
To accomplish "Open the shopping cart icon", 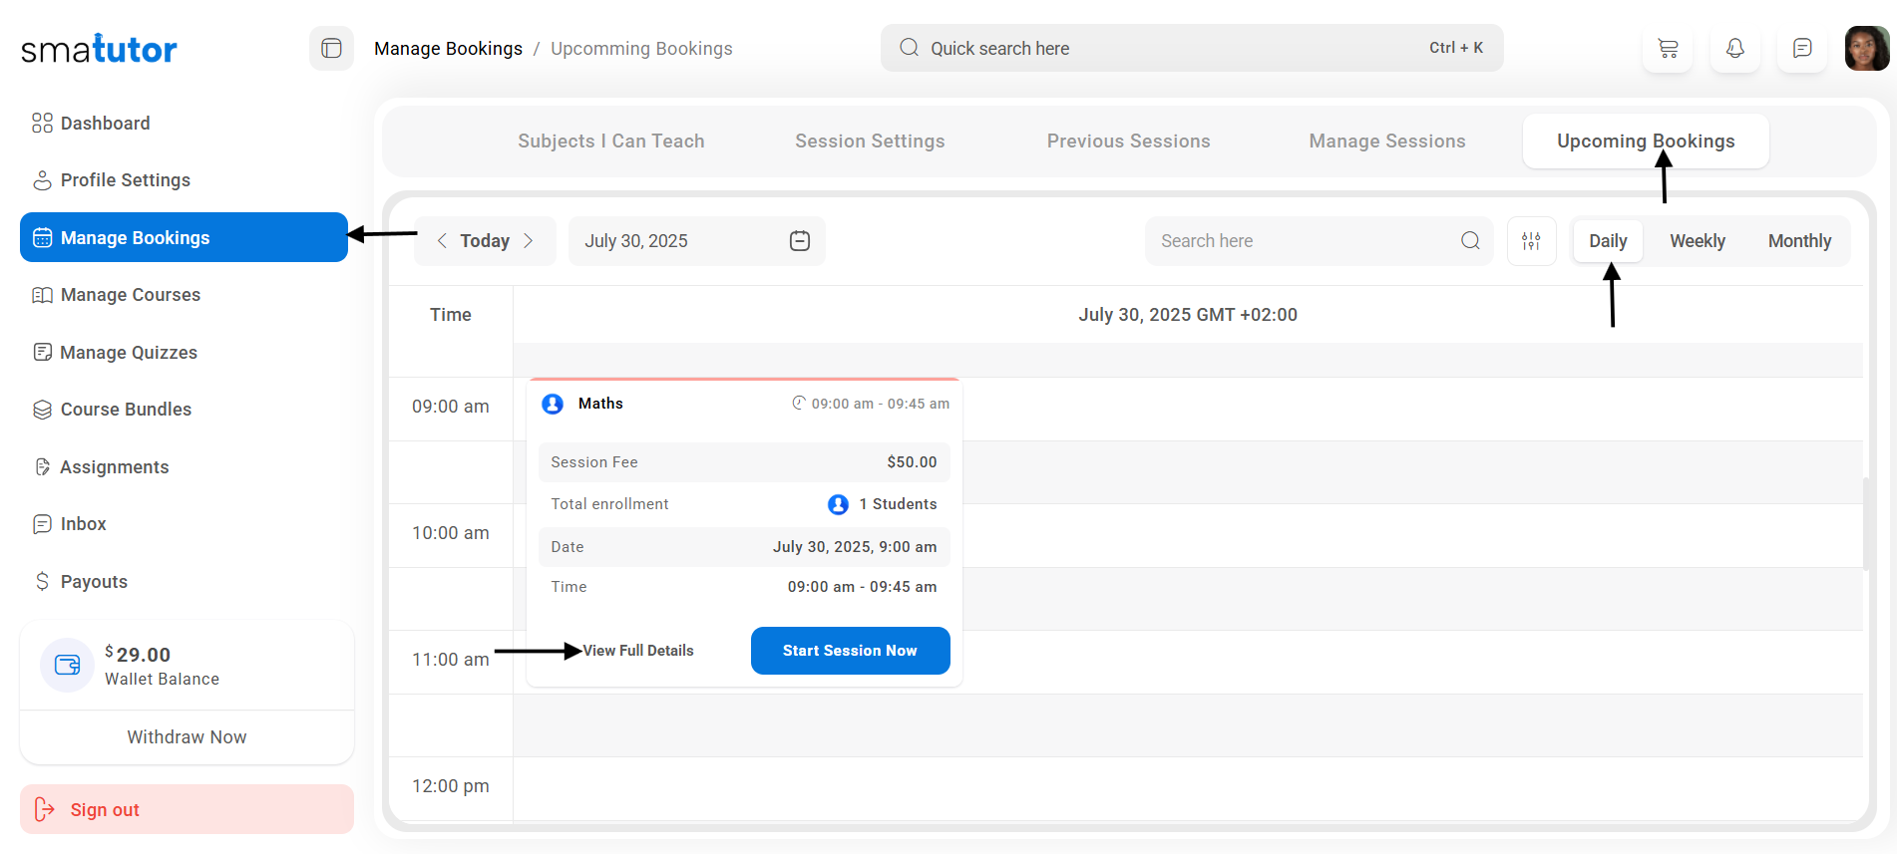I will [x=1668, y=49].
